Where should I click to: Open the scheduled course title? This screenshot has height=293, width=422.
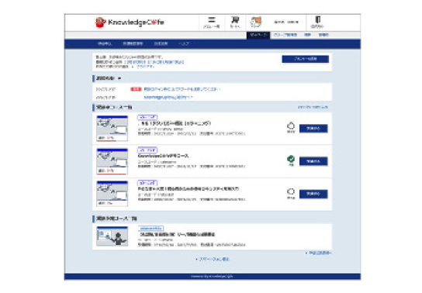176,234
